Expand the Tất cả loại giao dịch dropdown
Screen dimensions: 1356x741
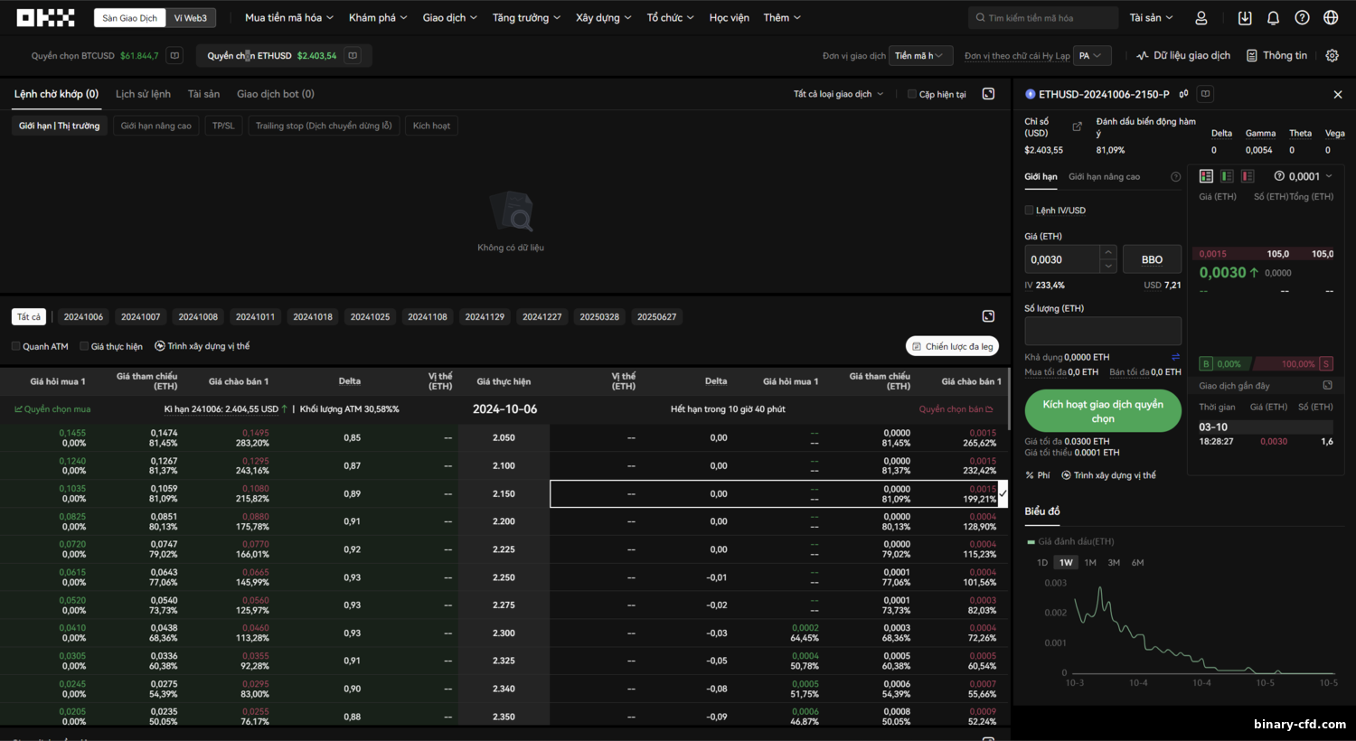[838, 94]
